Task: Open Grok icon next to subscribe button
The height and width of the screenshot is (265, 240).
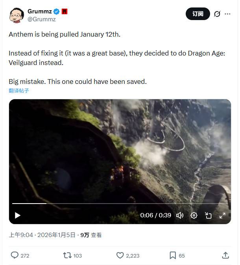Action: pyautogui.click(x=217, y=14)
